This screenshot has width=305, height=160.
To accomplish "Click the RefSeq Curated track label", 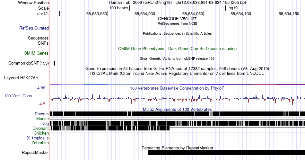I will point(34,28).
